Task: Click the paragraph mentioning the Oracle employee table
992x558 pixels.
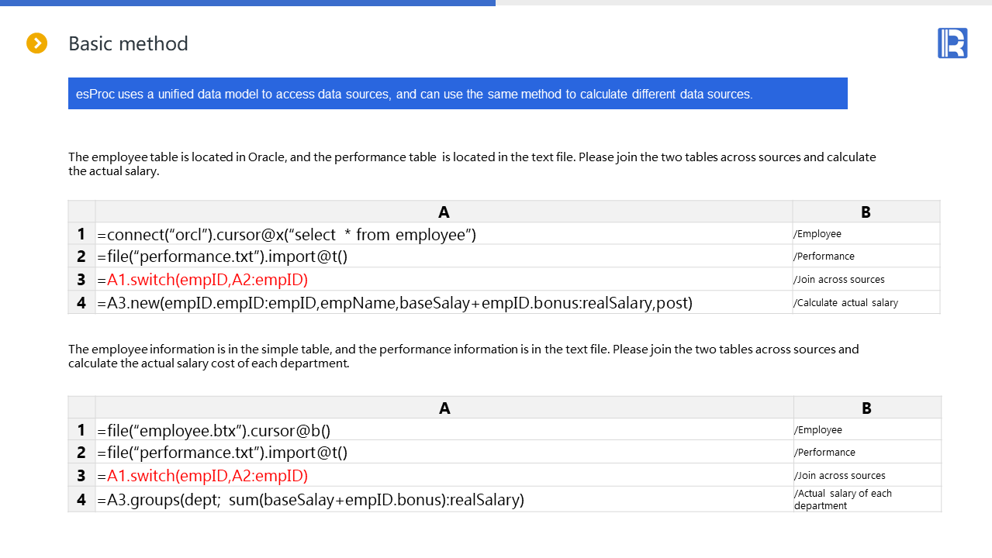Action: point(472,164)
